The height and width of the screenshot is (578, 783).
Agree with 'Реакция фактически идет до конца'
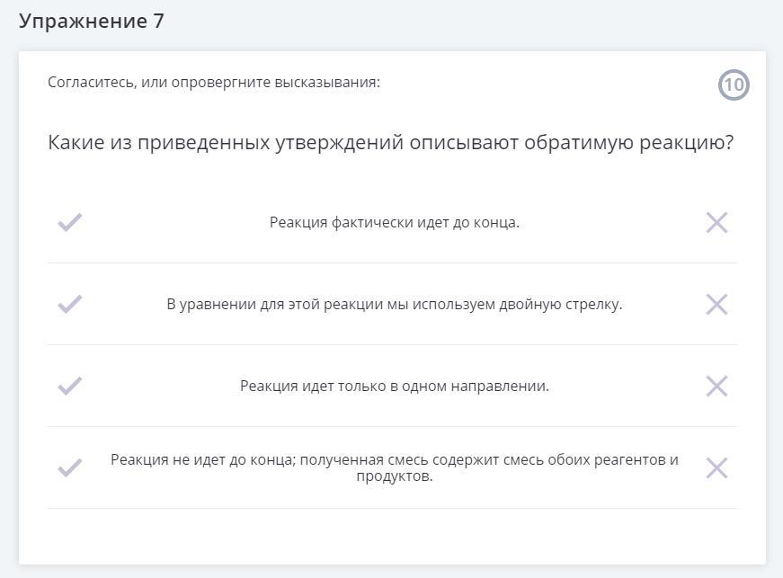tap(70, 222)
